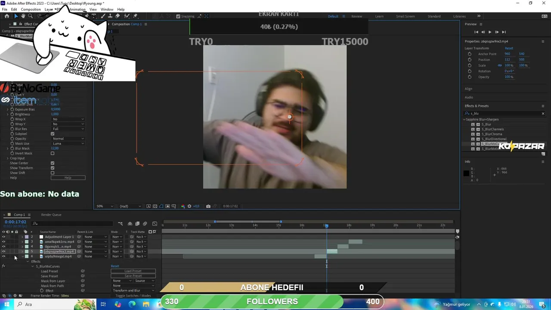Open the Help menu

coord(121,9)
